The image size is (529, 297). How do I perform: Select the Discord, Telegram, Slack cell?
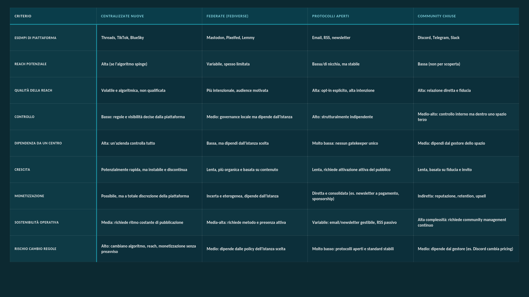pos(438,38)
